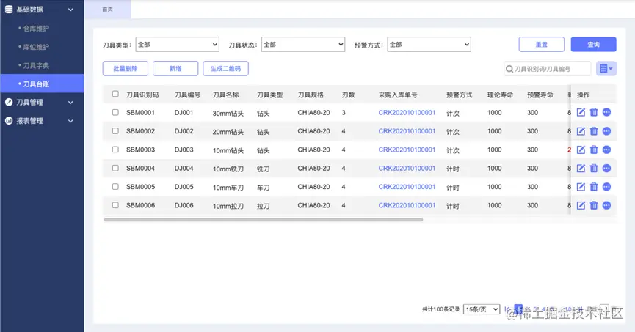Focus the 刀具识别码/刀具编号 search field
The width and height of the screenshot is (635, 332).
click(547, 69)
